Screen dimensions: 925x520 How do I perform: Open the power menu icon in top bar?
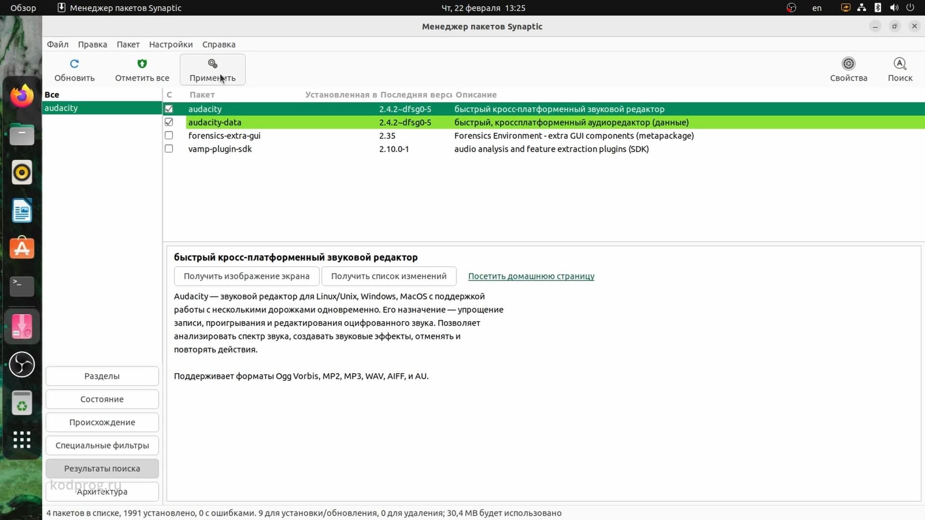pyautogui.click(x=910, y=8)
